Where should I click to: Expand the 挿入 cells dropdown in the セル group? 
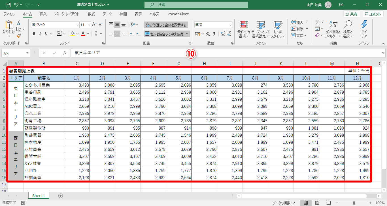pyautogui.click(x=307, y=22)
